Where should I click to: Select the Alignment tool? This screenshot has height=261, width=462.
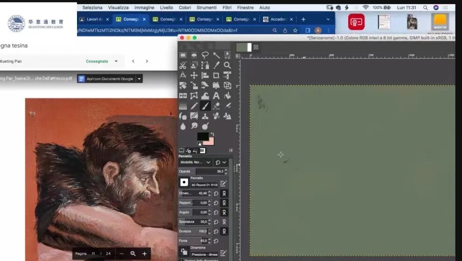click(x=205, y=76)
